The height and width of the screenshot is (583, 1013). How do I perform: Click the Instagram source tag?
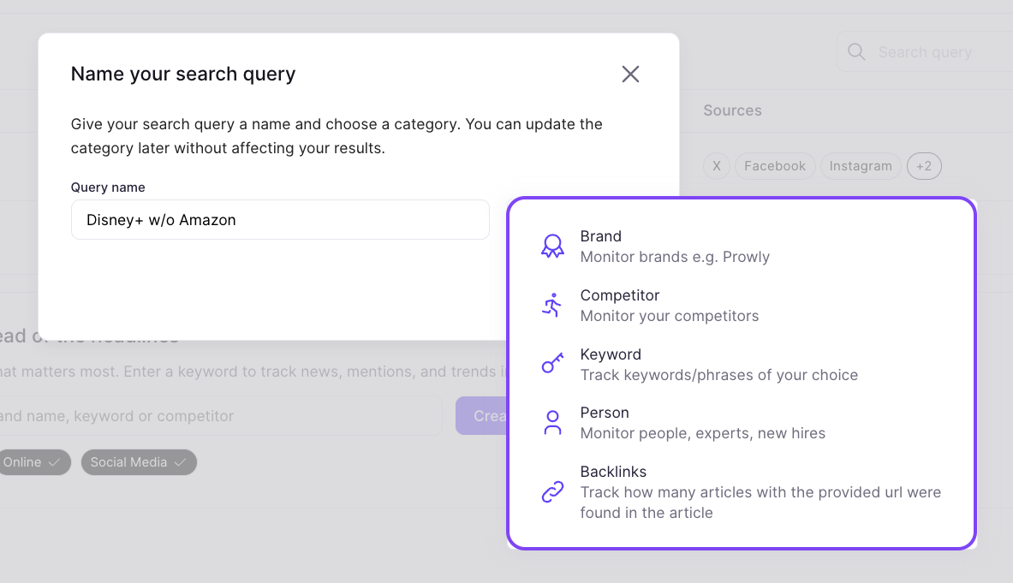pyautogui.click(x=860, y=166)
